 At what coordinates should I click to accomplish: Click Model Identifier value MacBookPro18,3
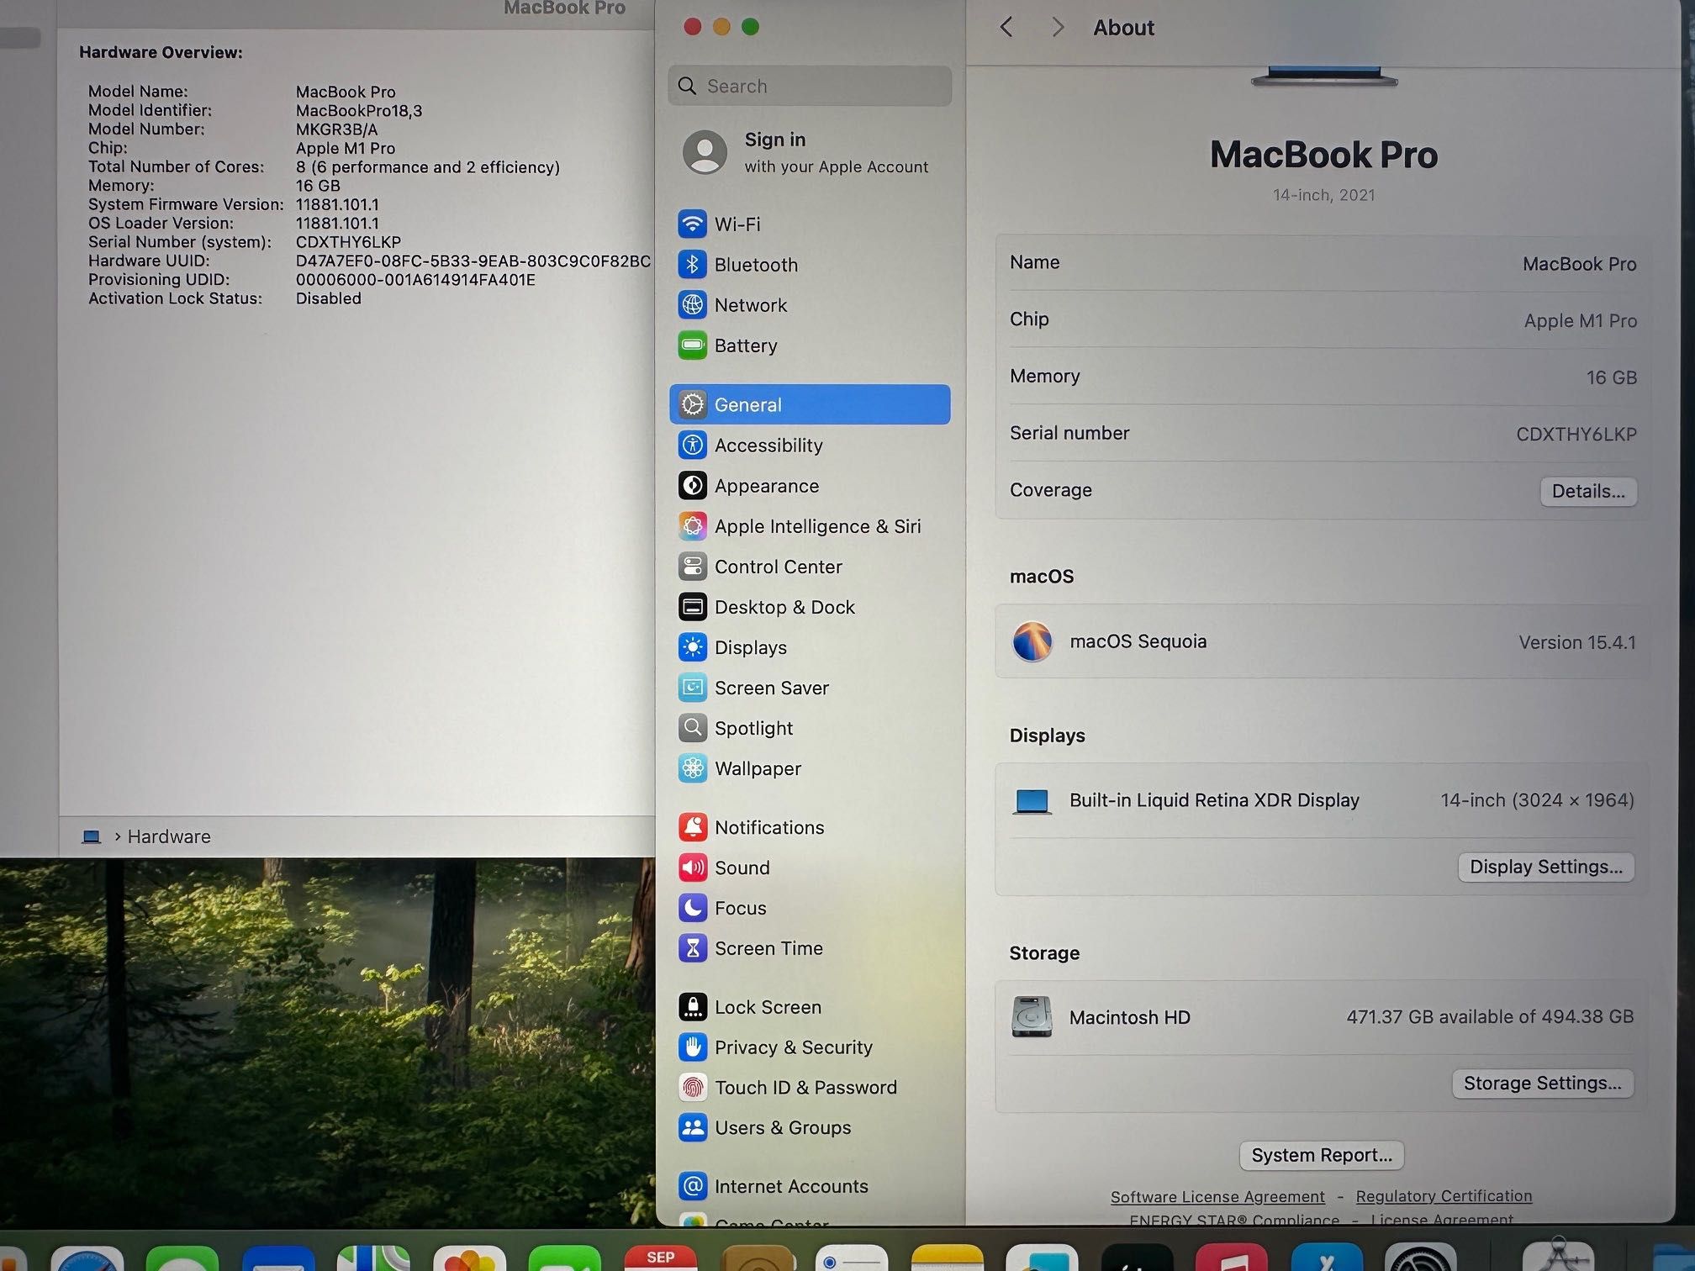(359, 111)
